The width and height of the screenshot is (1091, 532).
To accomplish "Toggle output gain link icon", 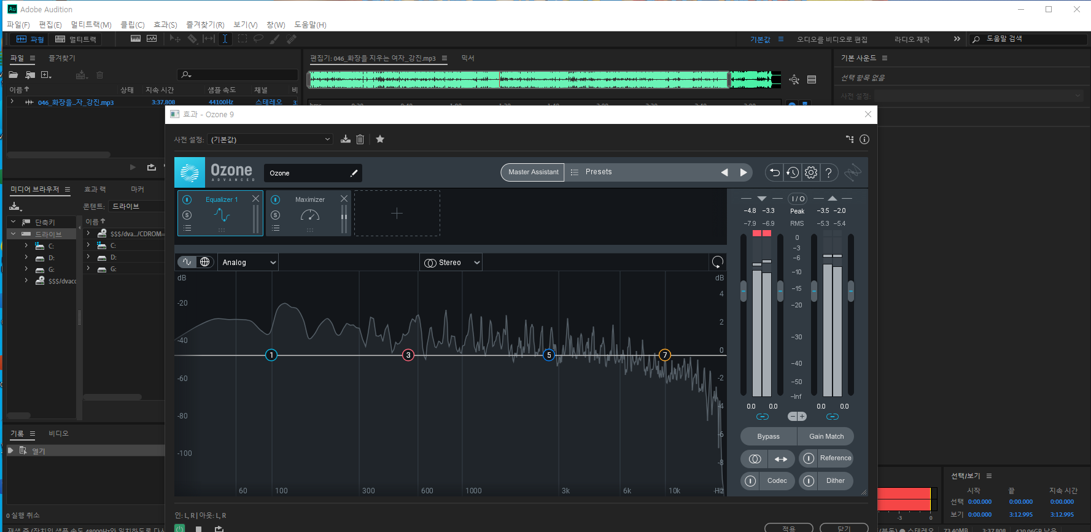I will 833,417.
